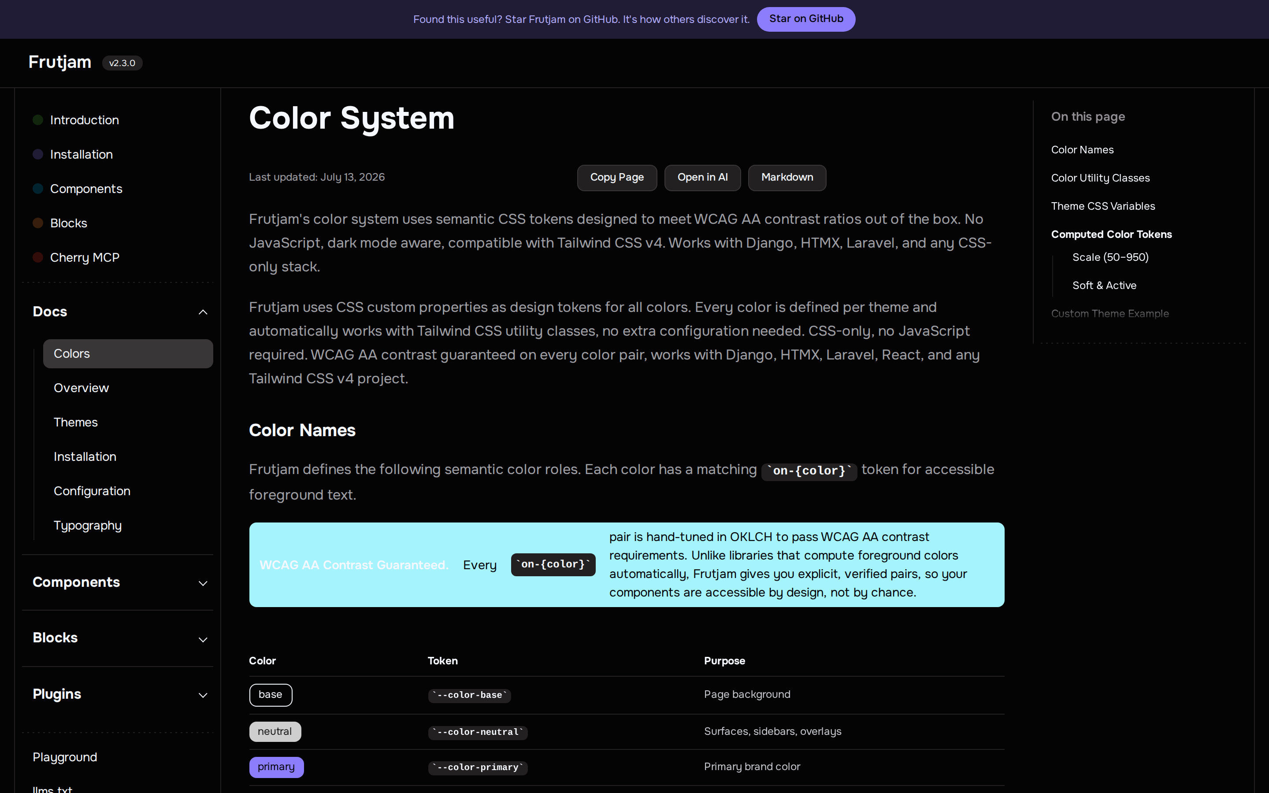The width and height of the screenshot is (1269, 793).
Task: Click the neutral gray color badge
Action: click(275, 732)
